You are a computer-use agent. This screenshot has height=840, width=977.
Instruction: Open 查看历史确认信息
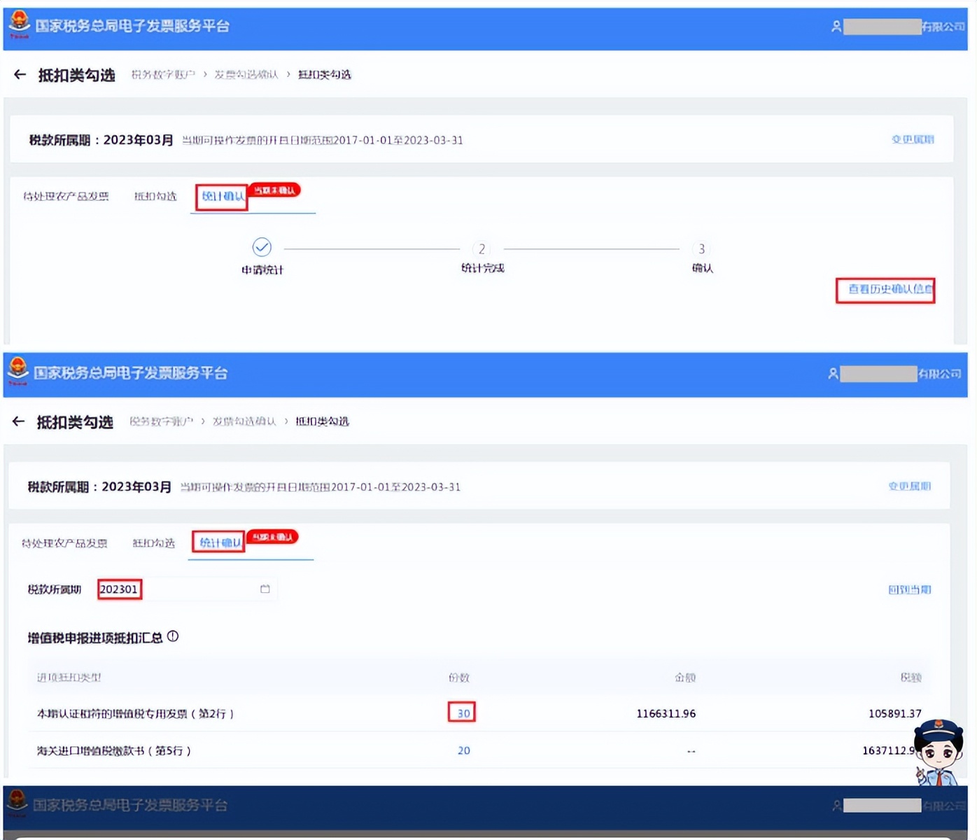click(885, 290)
